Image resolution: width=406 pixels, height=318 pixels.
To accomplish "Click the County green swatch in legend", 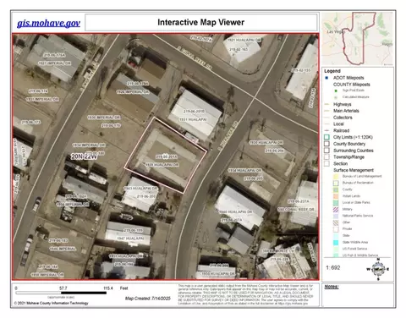I will click(336, 189).
